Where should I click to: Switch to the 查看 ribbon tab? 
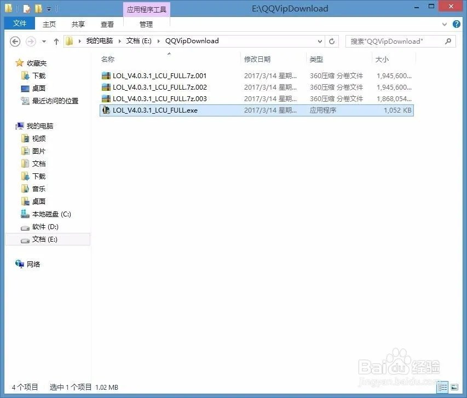[107, 24]
